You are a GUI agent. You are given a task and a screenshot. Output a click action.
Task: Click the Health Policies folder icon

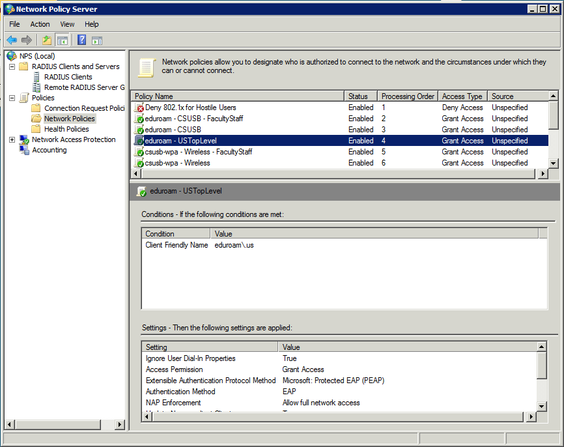click(x=36, y=129)
